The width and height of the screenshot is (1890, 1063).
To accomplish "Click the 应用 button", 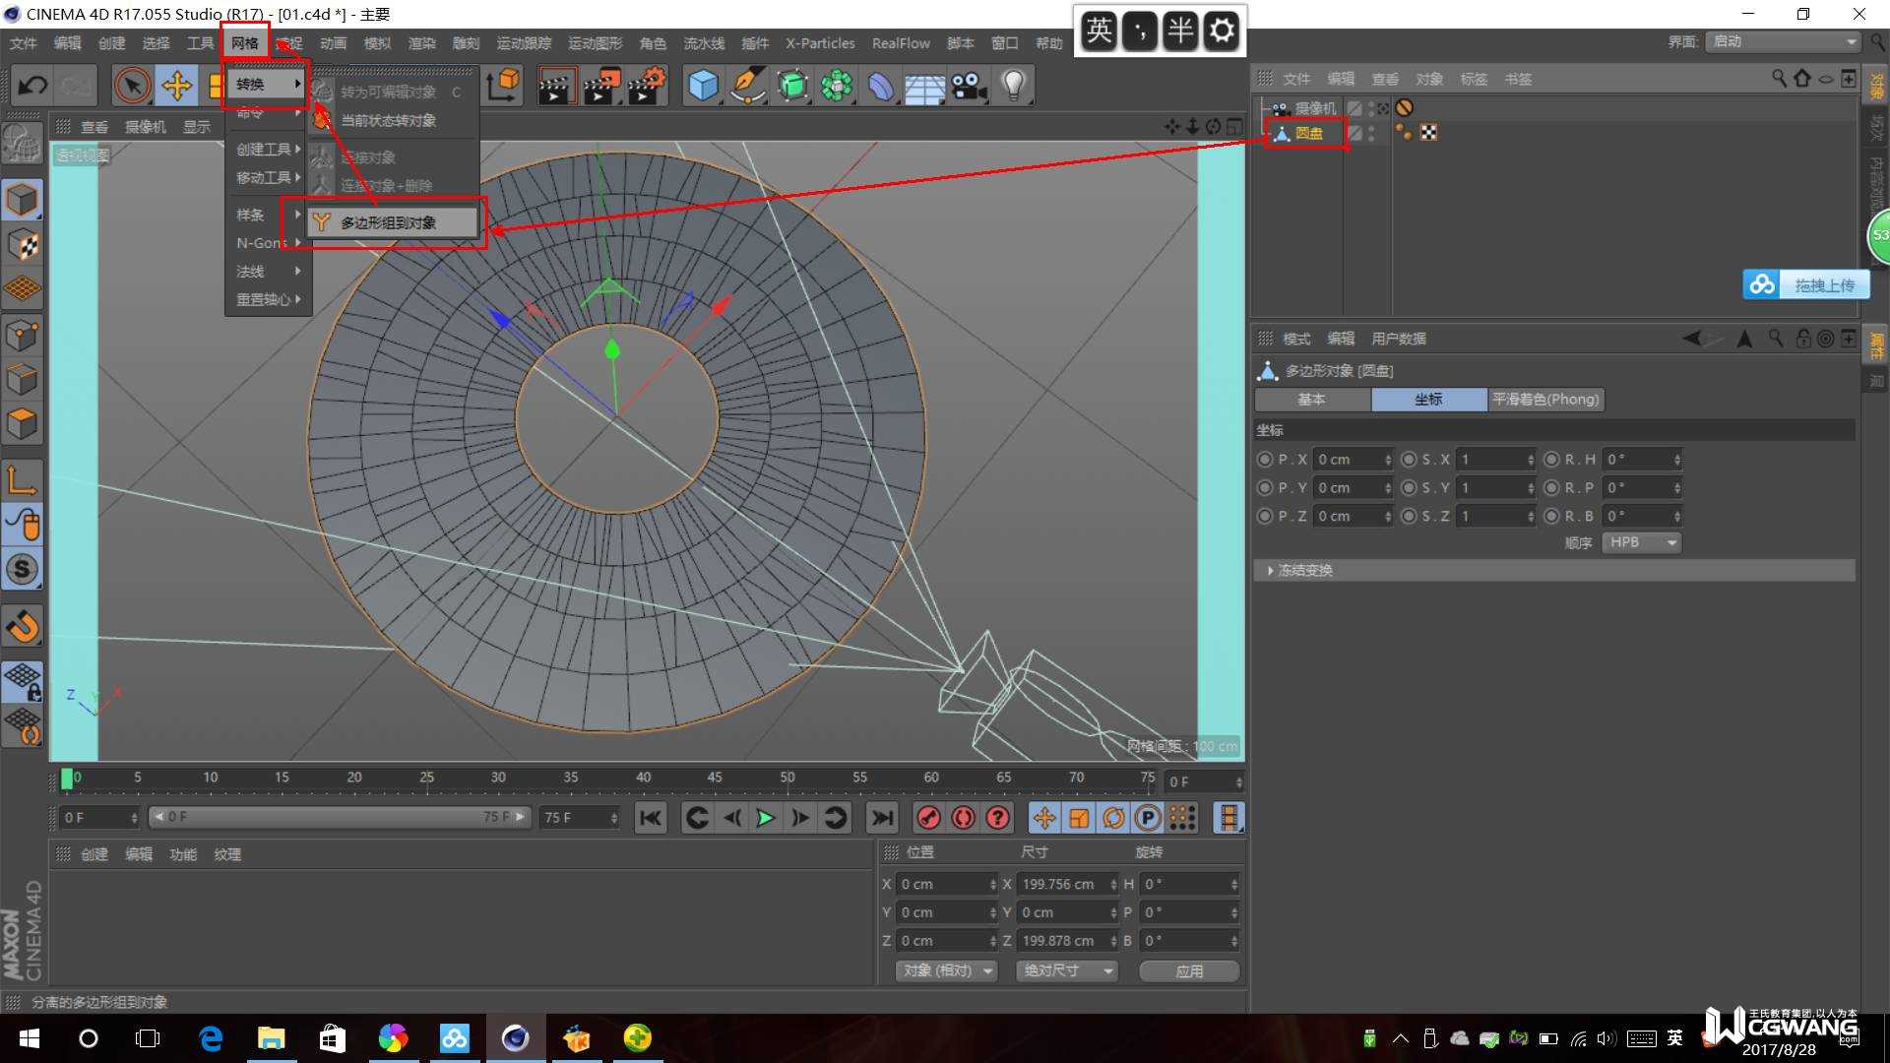I will coord(1188,970).
